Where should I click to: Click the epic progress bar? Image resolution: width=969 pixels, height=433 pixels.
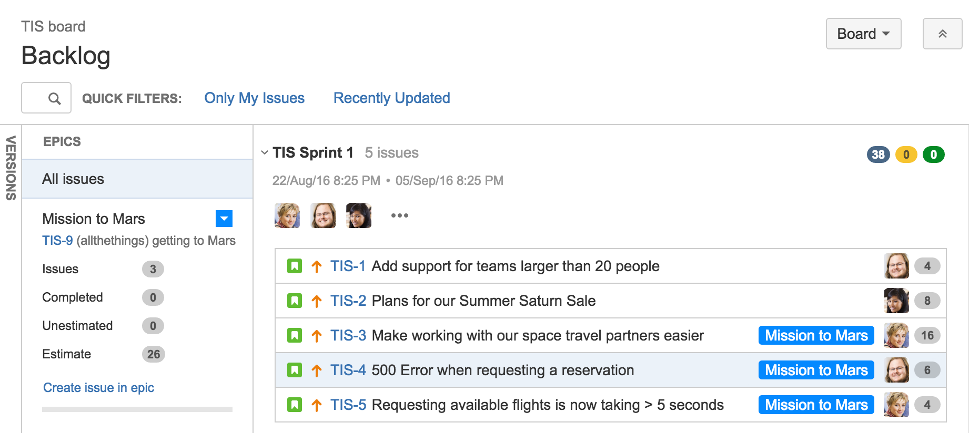pyautogui.click(x=137, y=408)
